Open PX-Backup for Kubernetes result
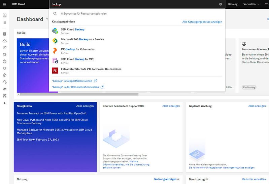The width and height of the screenshot is (269, 184). click(78, 49)
